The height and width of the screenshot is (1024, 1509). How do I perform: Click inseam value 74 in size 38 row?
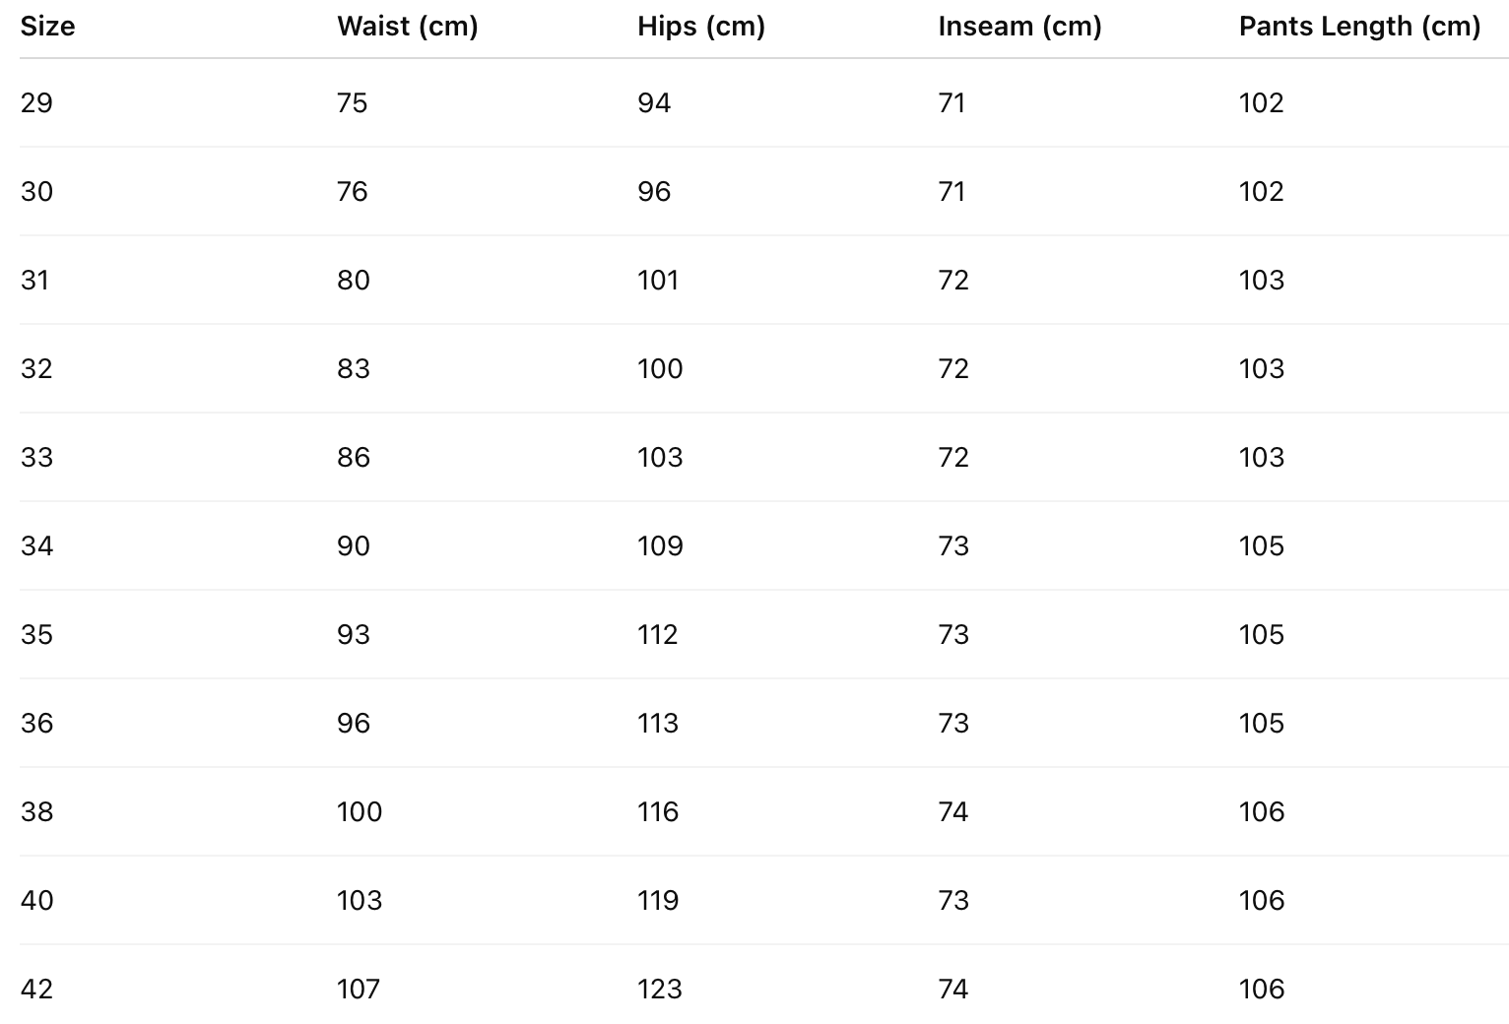click(952, 812)
